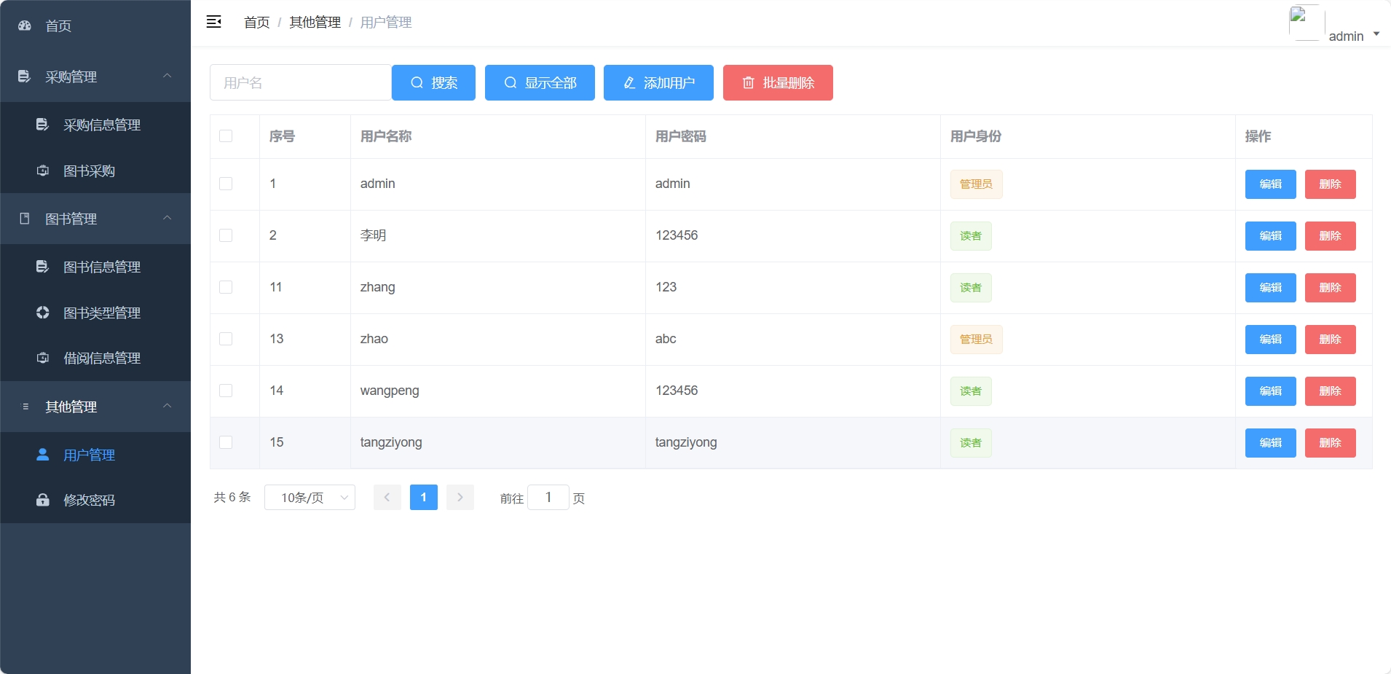Click the 管理员 tag for zhao

976,340
